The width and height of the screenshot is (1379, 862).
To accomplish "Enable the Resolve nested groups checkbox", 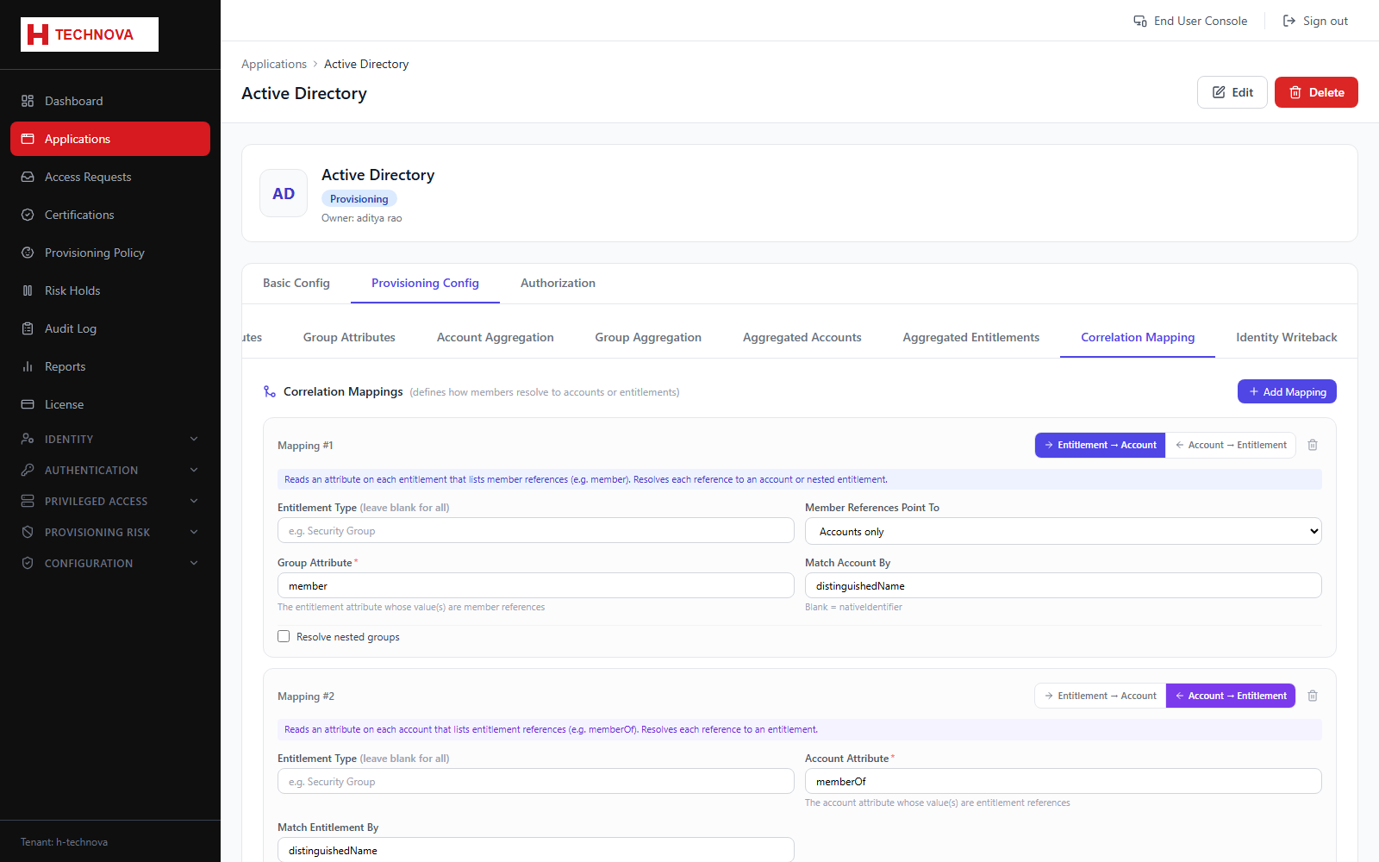I will click(x=284, y=636).
